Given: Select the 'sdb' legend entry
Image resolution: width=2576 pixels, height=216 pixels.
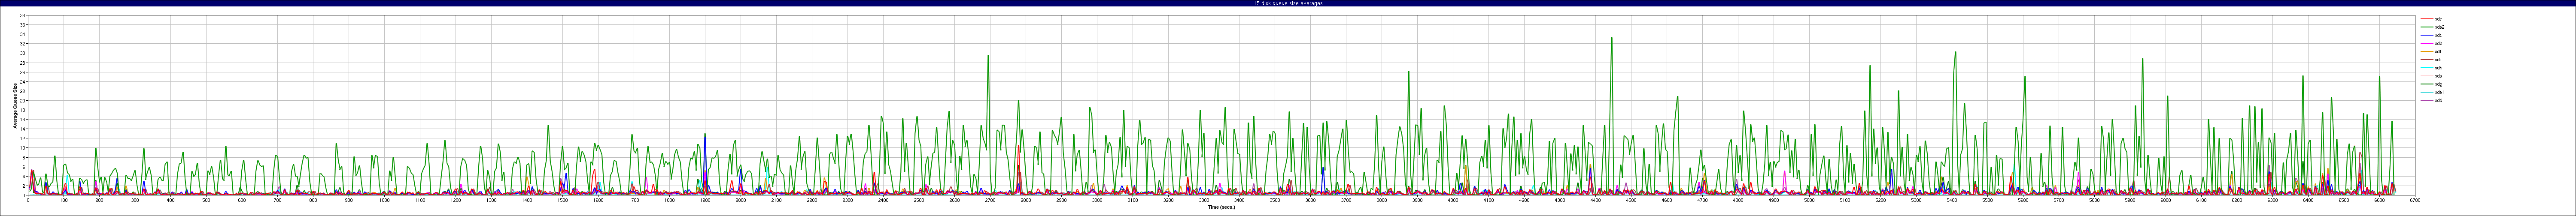Looking at the screenshot, I should tap(2439, 43).
